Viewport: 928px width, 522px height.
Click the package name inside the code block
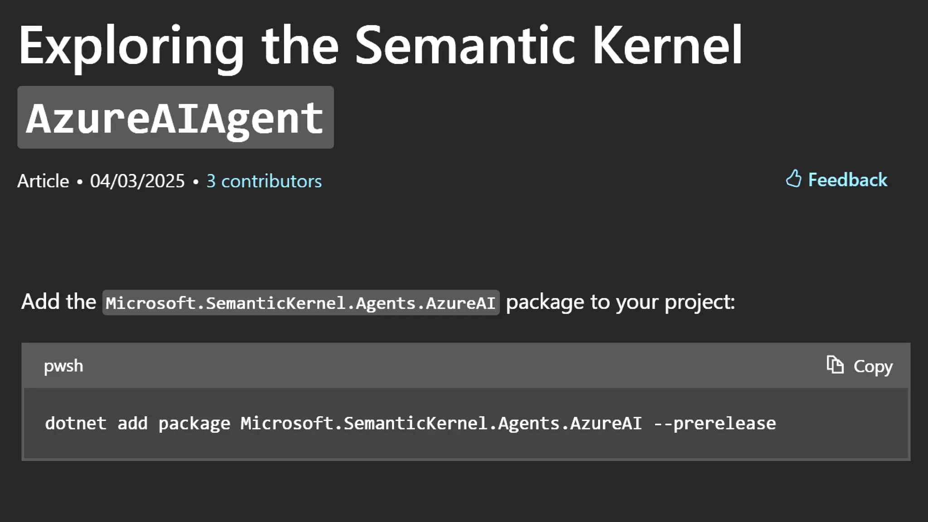(x=441, y=423)
